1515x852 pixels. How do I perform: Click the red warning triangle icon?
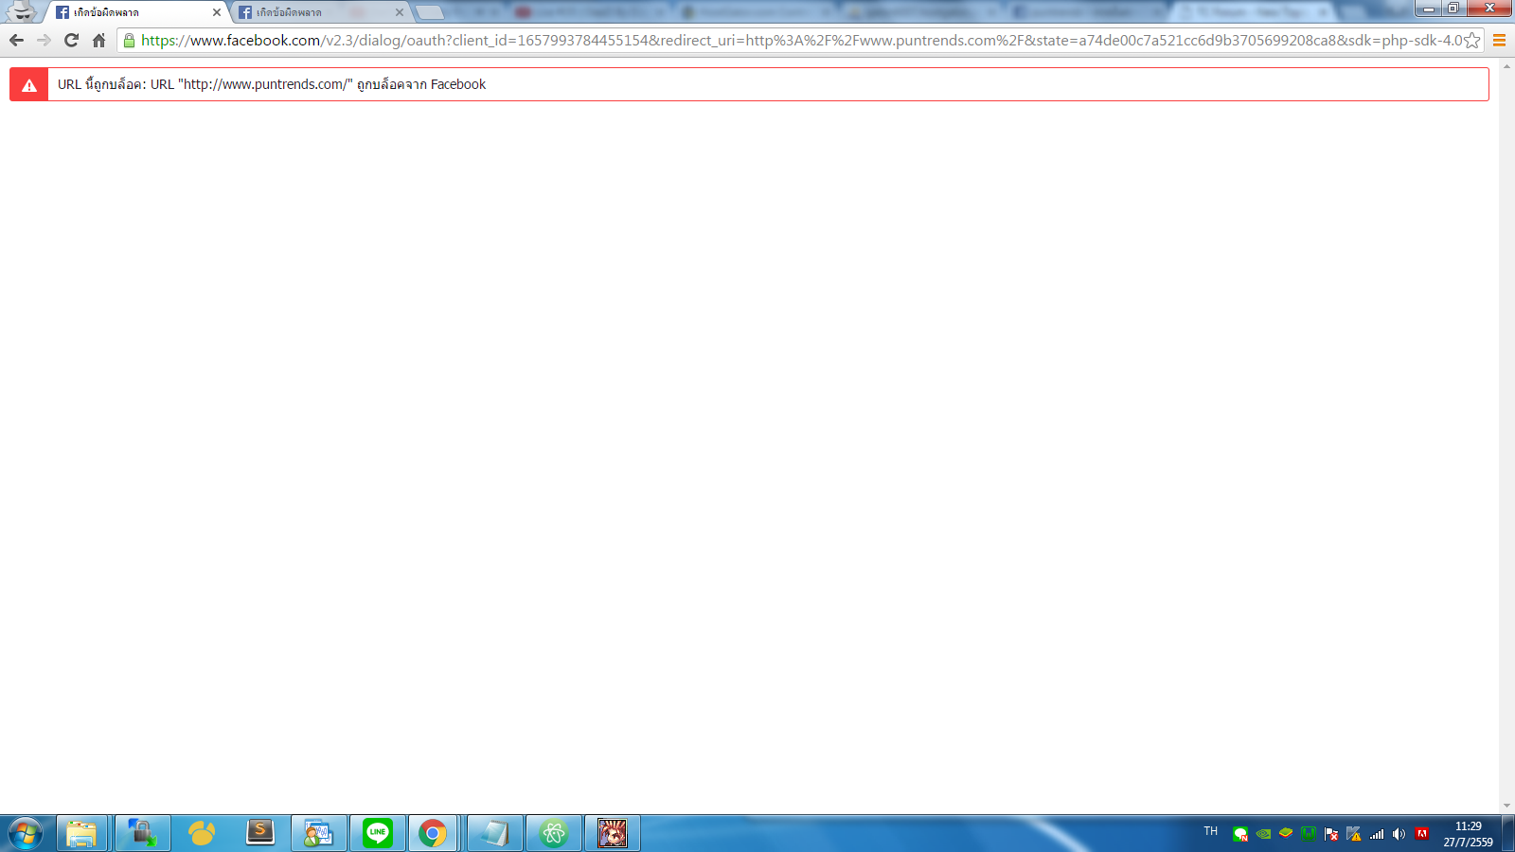[x=29, y=85]
